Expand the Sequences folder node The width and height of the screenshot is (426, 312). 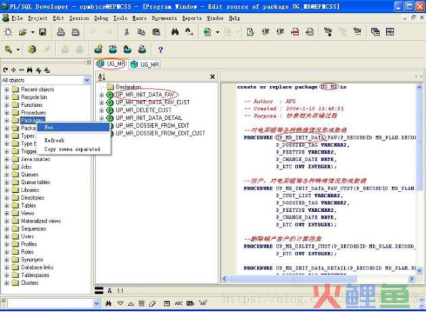pyautogui.click(x=7, y=229)
